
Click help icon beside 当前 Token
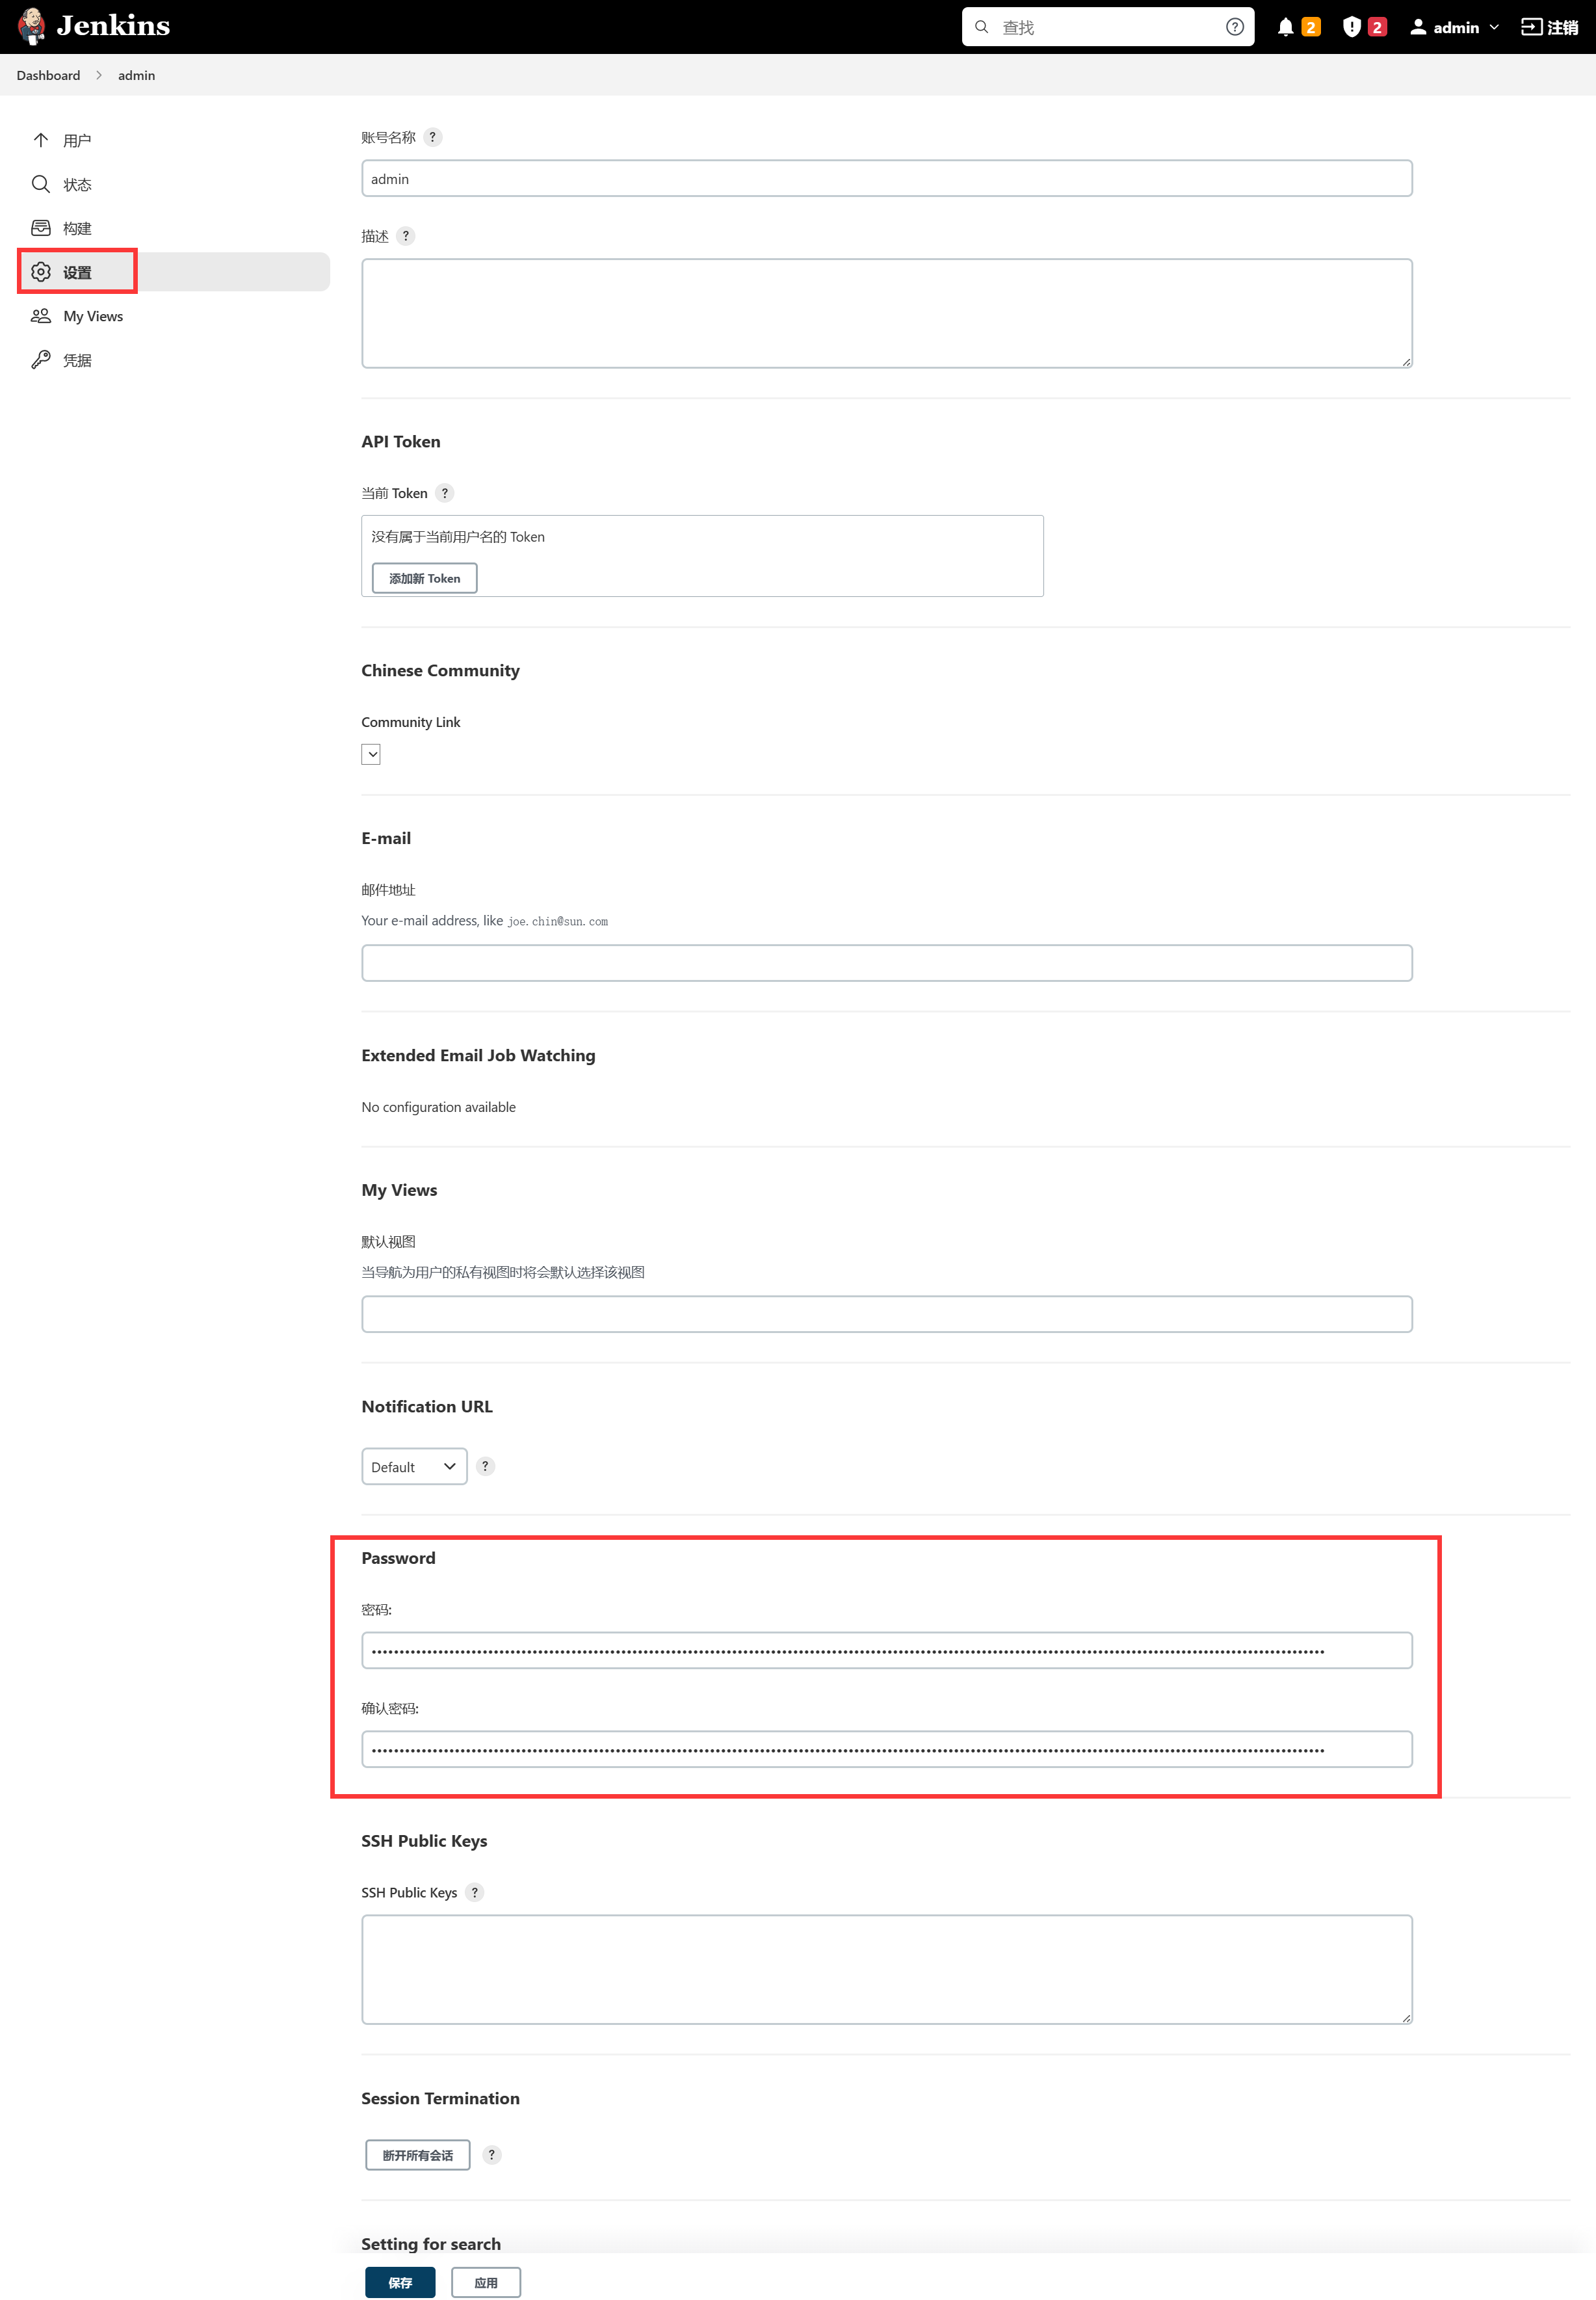pyautogui.click(x=445, y=493)
